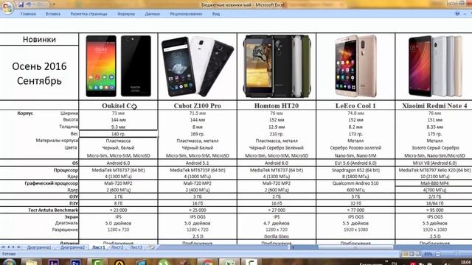Select the 'Новинки' header cell
Viewport: 472px width, 265px height.
pos(39,39)
